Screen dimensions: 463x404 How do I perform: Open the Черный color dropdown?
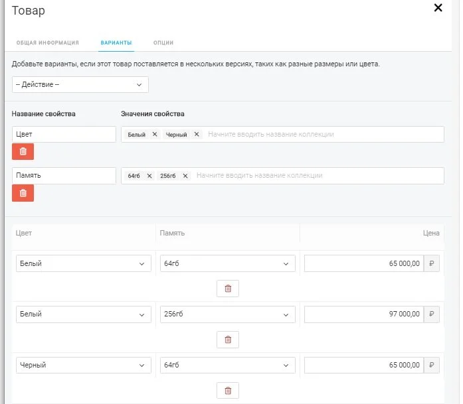click(83, 366)
